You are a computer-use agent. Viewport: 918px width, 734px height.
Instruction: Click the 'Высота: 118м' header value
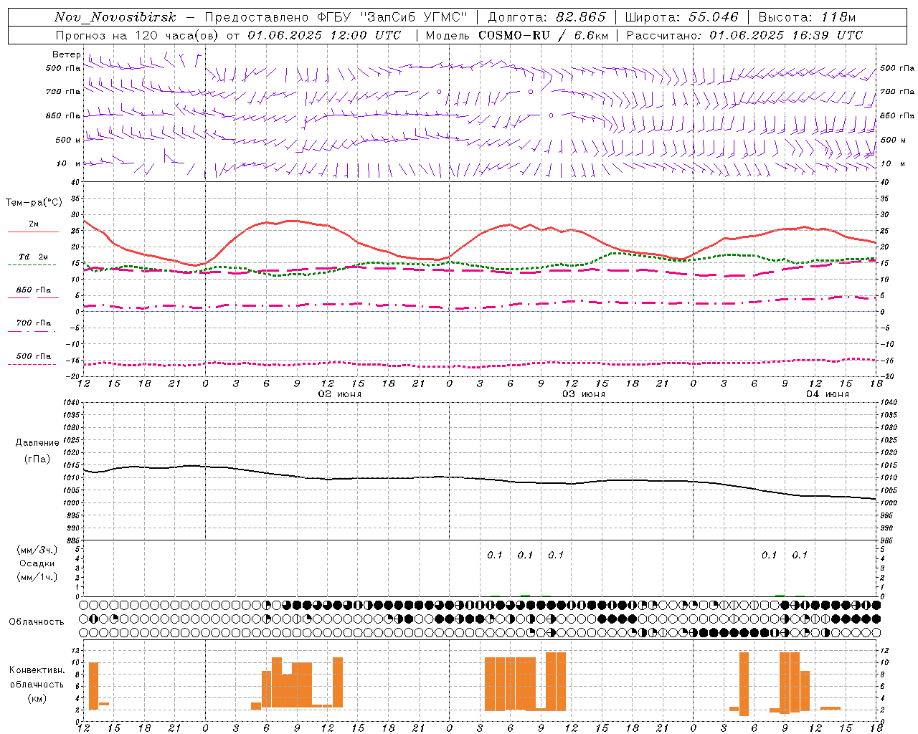pyautogui.click(x=807, y=17)
